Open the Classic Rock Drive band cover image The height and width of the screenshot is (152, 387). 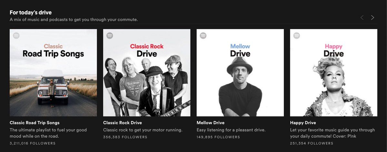147,73
